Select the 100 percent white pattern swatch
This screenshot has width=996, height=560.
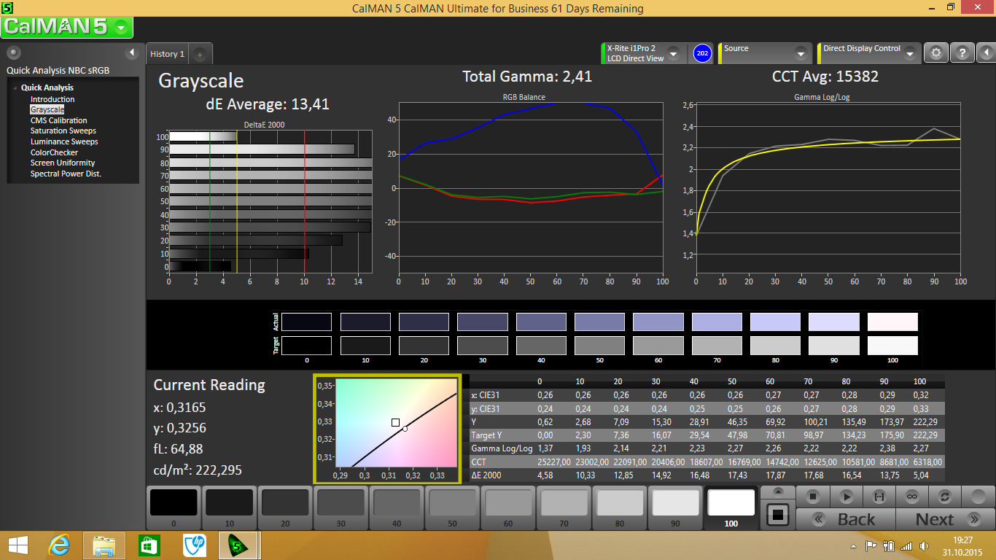[731, 507]
